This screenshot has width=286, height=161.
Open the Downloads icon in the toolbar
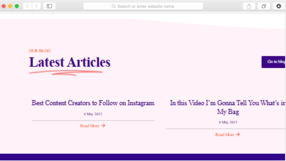pos(279,6)
